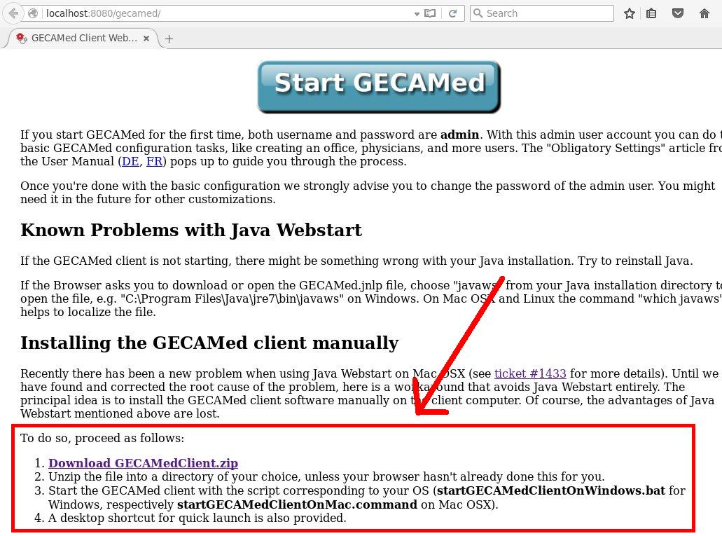Download GECAMedClient.zip via the link
This screenshot has height=536, width=722.
point(143,463)
